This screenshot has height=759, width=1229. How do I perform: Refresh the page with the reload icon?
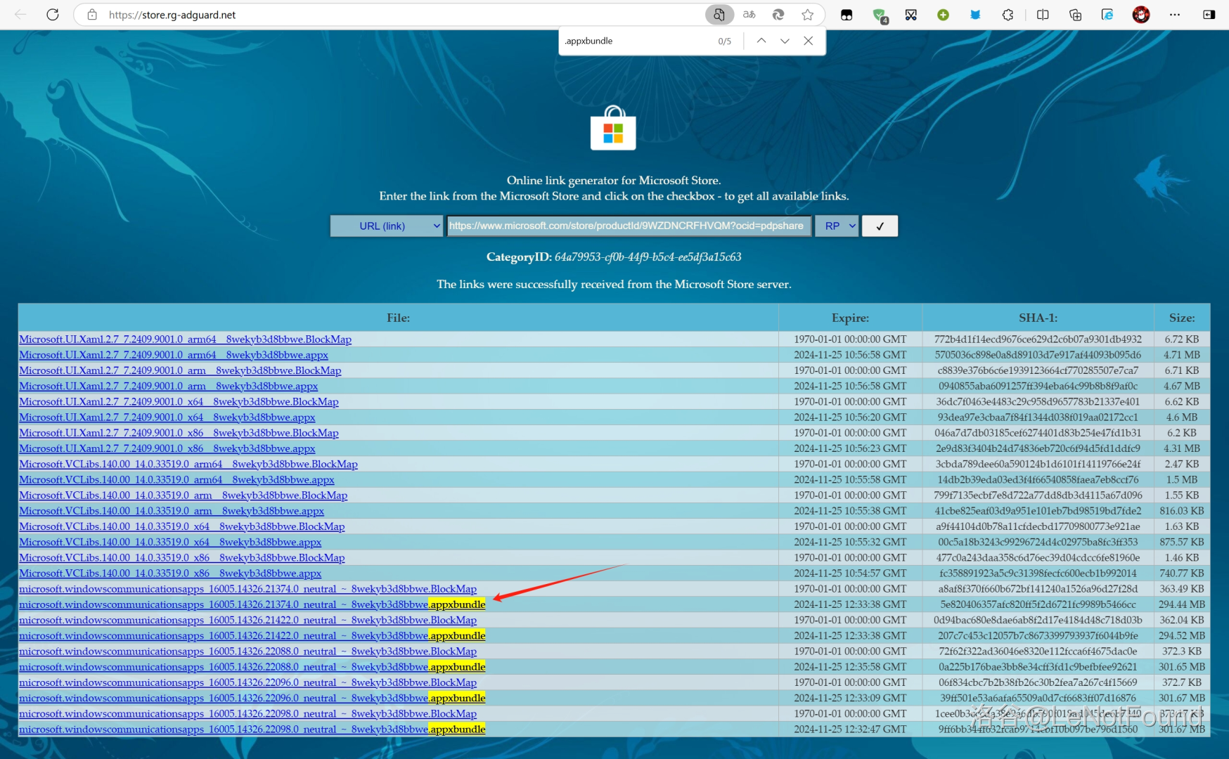[x=53, y=15]
